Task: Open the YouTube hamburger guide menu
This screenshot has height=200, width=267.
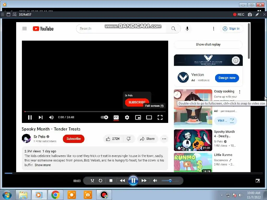Action: (x=25, y=29)
